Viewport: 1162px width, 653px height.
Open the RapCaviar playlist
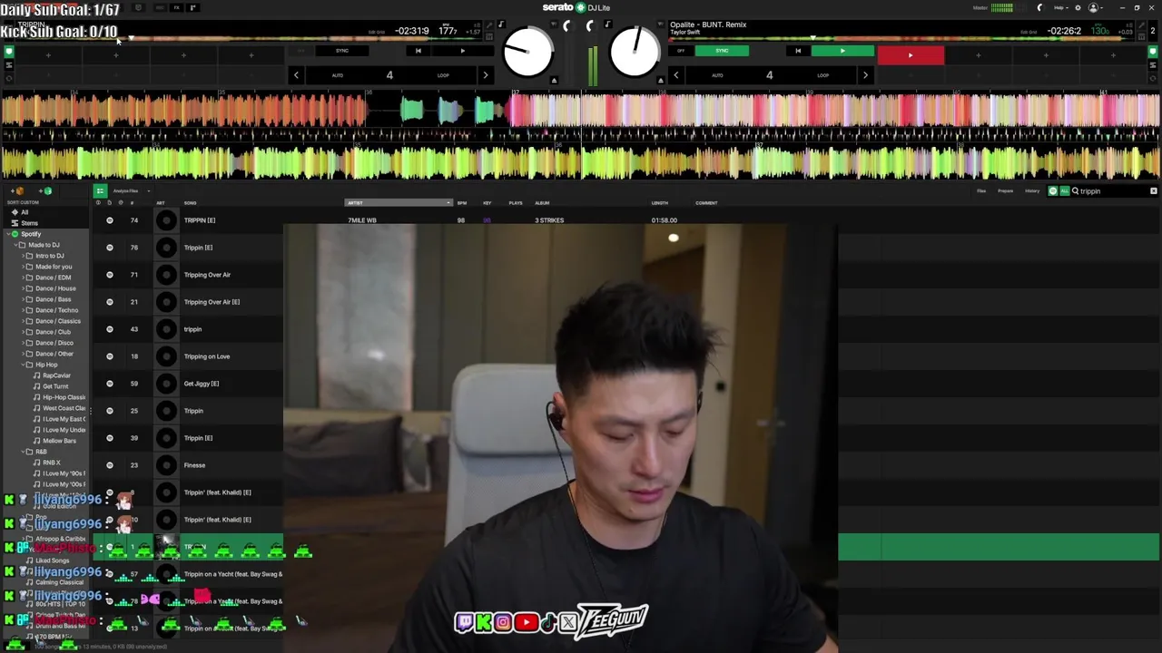pos(56,375)
